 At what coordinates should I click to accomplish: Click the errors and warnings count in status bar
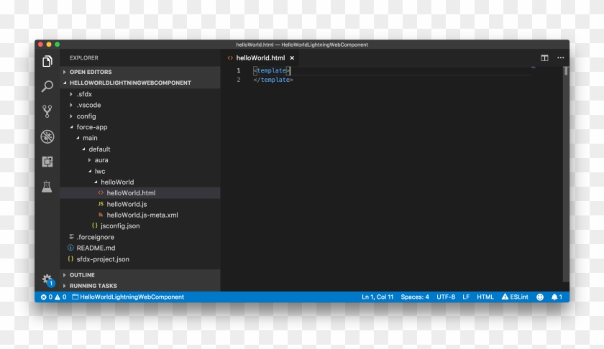click(x=53, y=297)
